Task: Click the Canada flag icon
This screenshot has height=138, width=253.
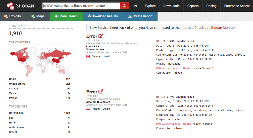Action: 88,56
